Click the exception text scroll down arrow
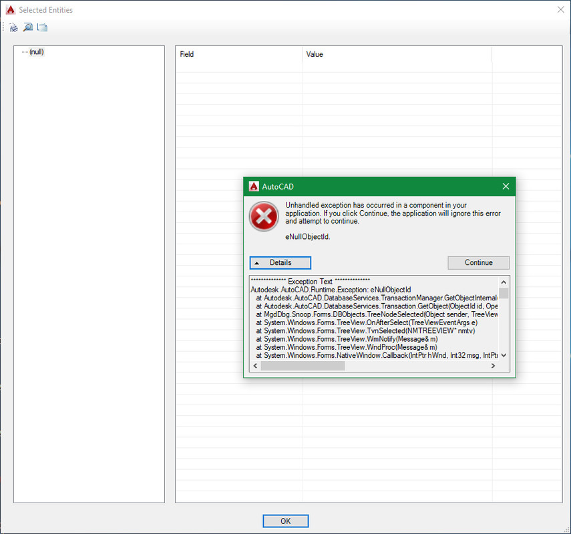The height and width of the screenshot is (534, 571). click(x=504, y=355)
